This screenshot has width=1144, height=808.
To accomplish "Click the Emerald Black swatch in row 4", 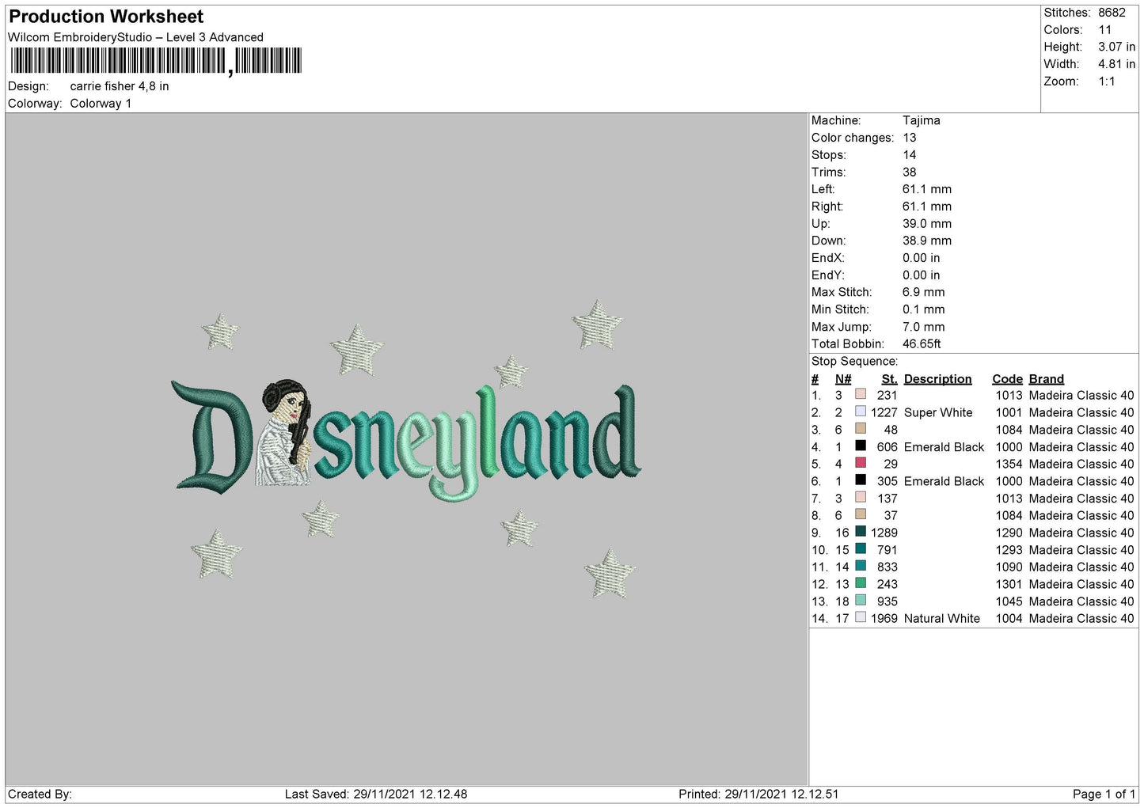I will click(861, 446).
